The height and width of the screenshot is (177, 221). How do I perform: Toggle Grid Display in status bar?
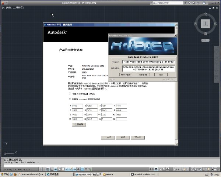pos(48,169)
